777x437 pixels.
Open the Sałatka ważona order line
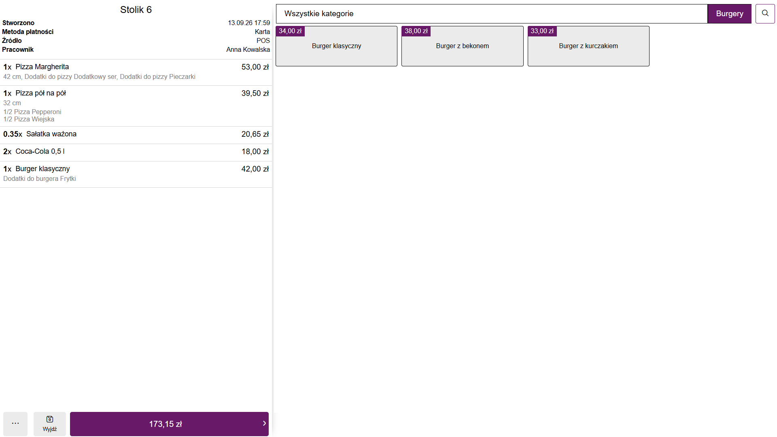136,135
